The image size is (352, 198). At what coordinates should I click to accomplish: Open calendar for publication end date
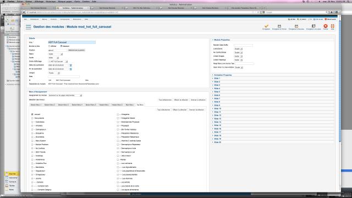click(x=71, y=69)
